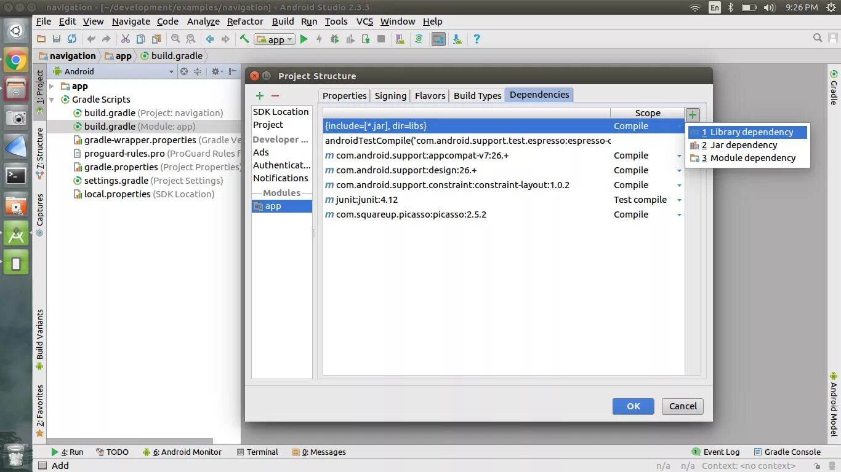Choose Module dependency from popup
Viewport: 841px width, 472px height.
click(x=748, y=158)
